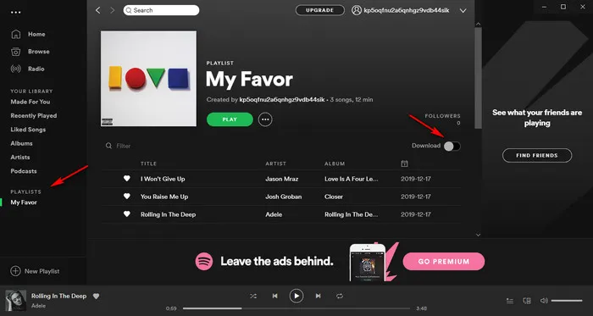Adjust the volume slider
593x316 pixels.
tap(567, 301)
